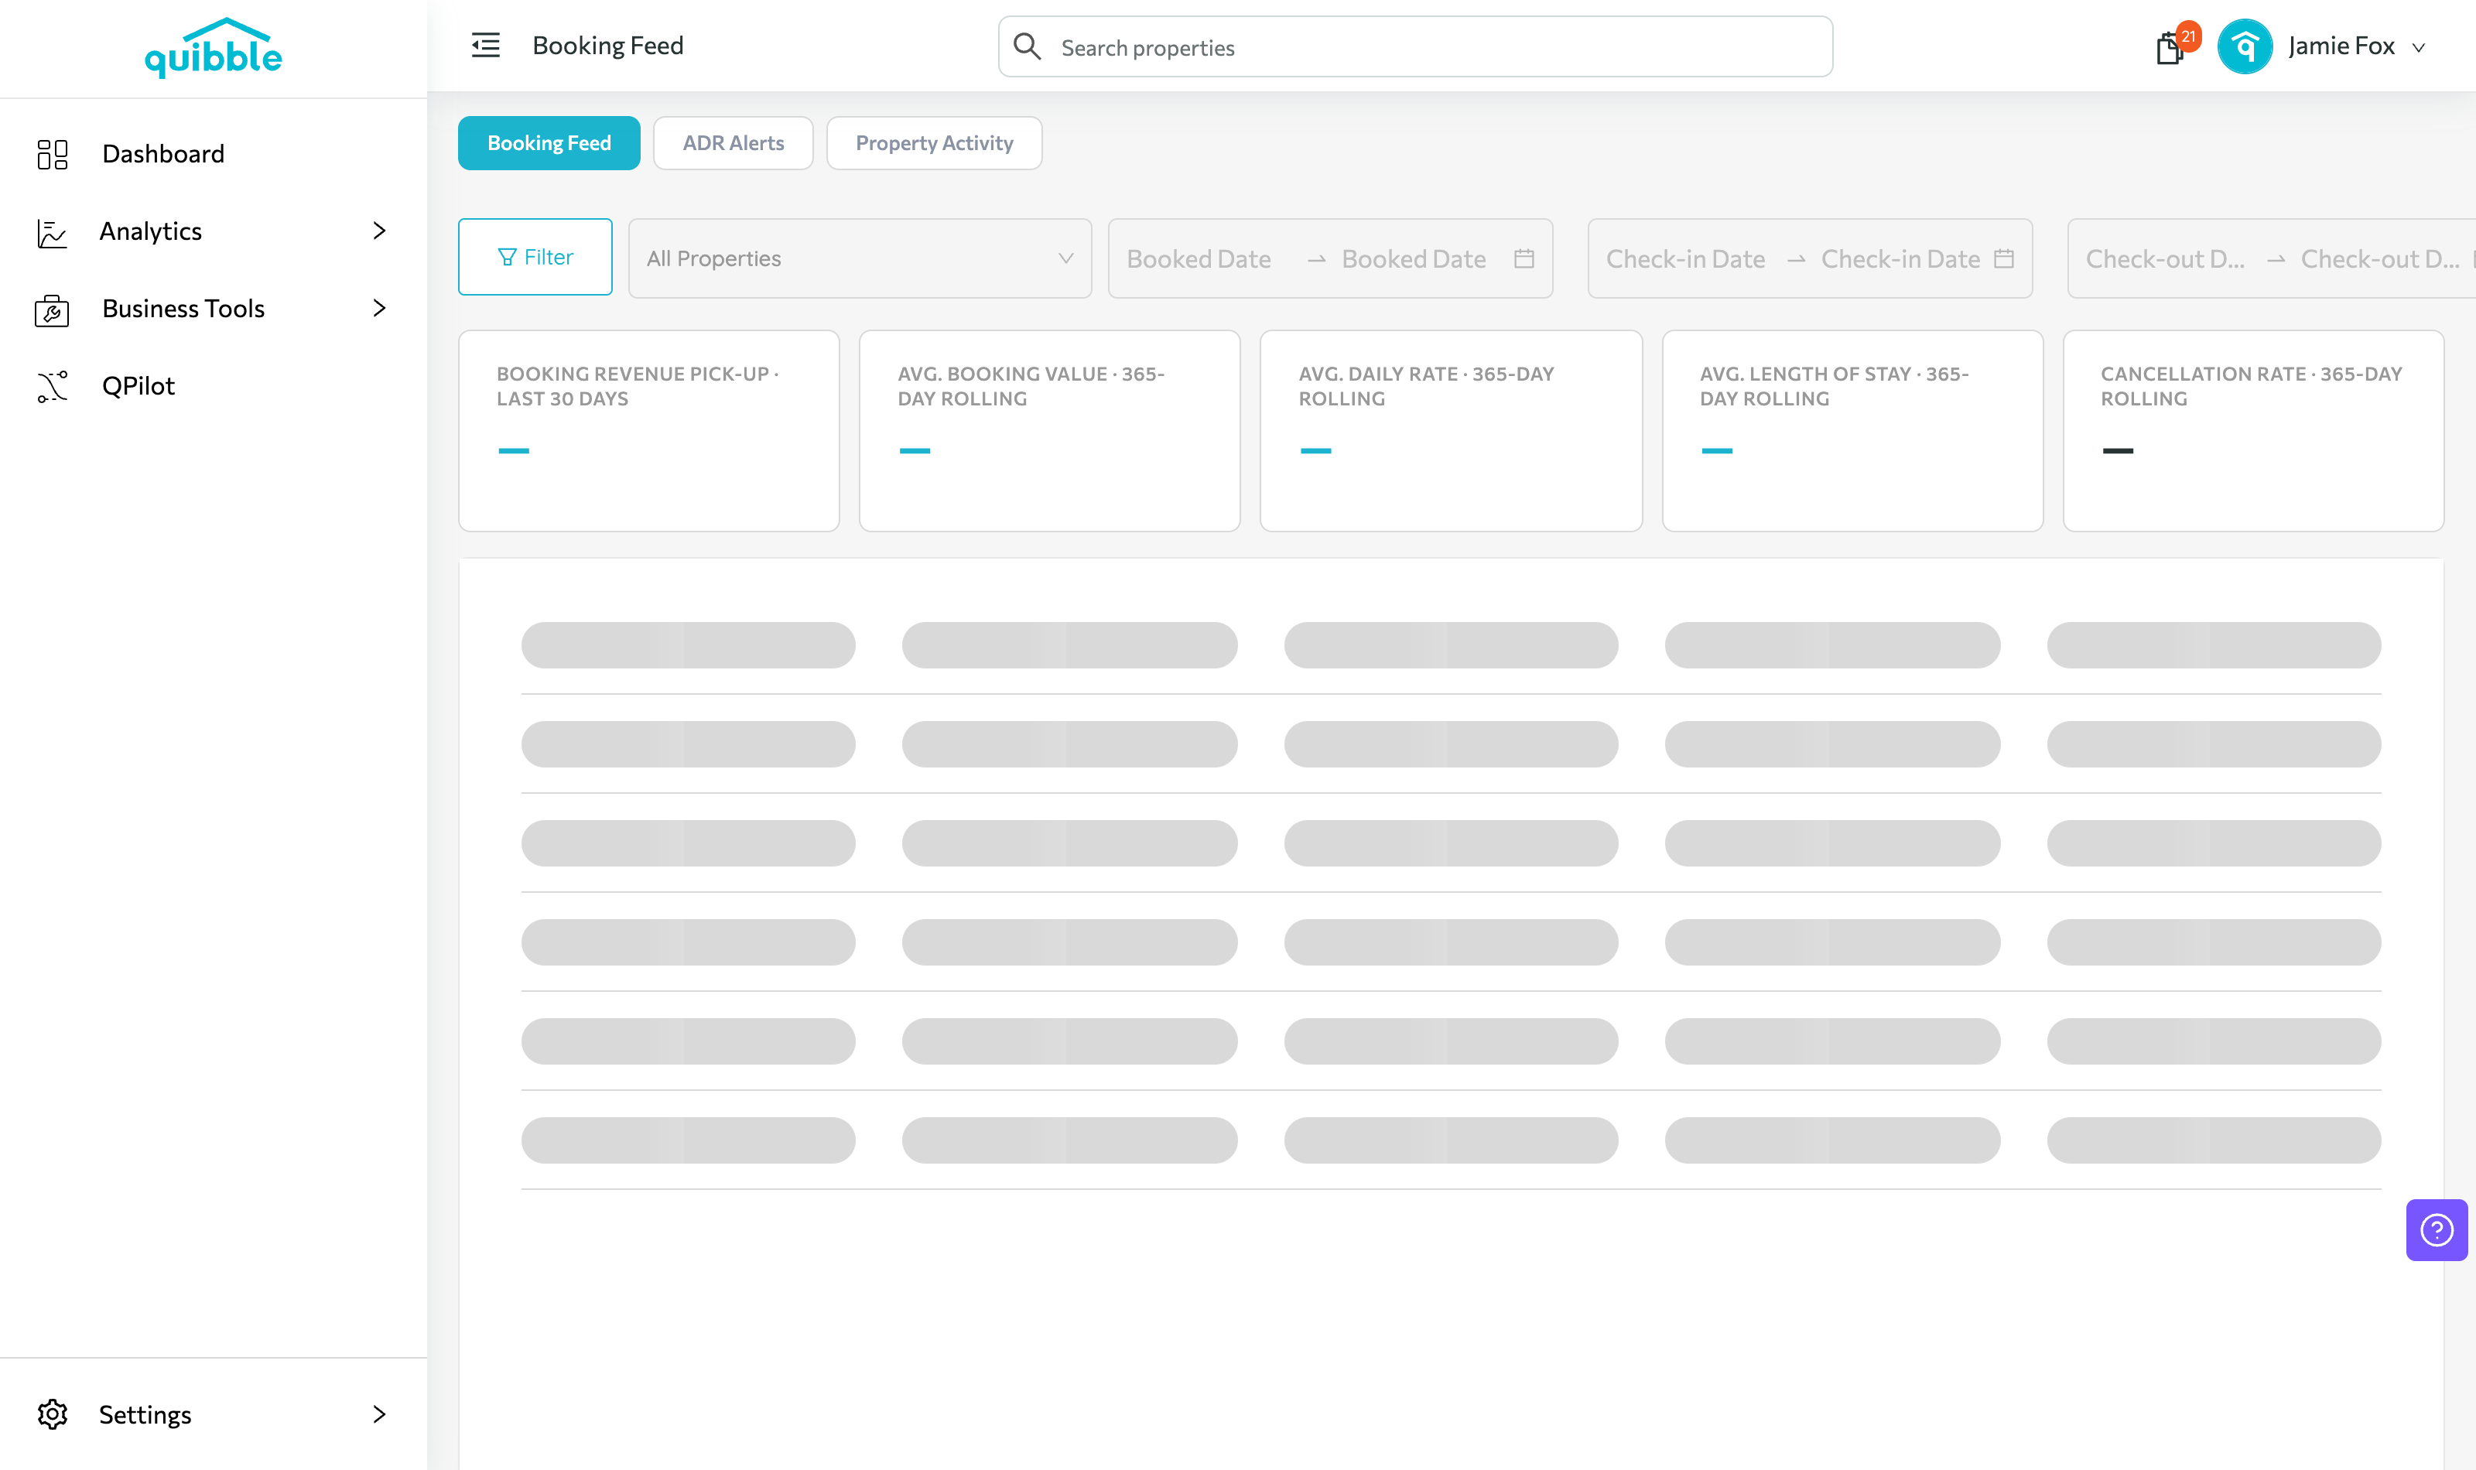Open the Cancellation Rate card
This screenshot has height=1470, width=2476.
2253,431
